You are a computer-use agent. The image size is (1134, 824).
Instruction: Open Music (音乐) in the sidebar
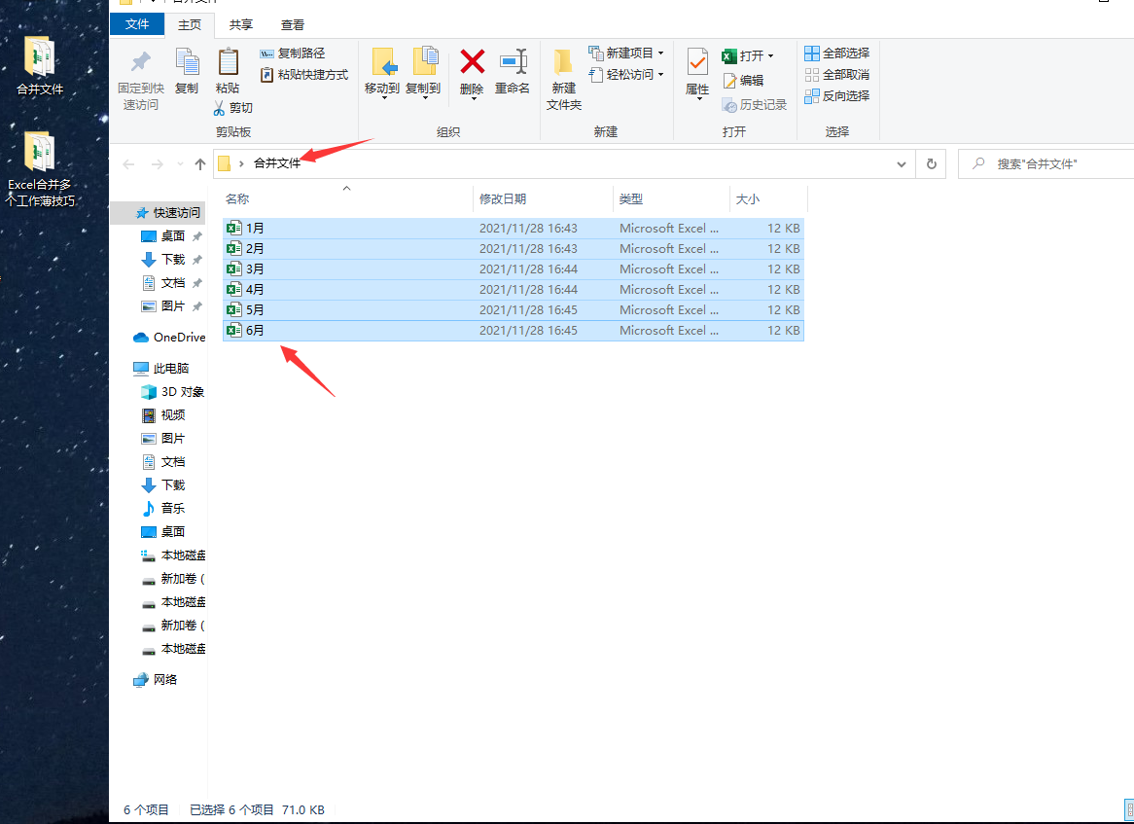pyautogui.click(x=163, y=508)
